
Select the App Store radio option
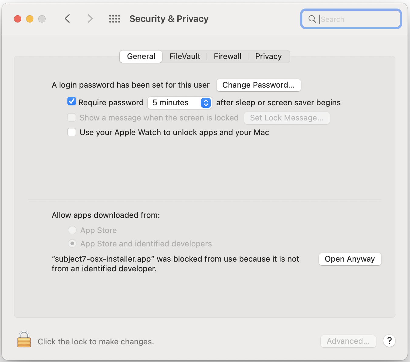72,230
